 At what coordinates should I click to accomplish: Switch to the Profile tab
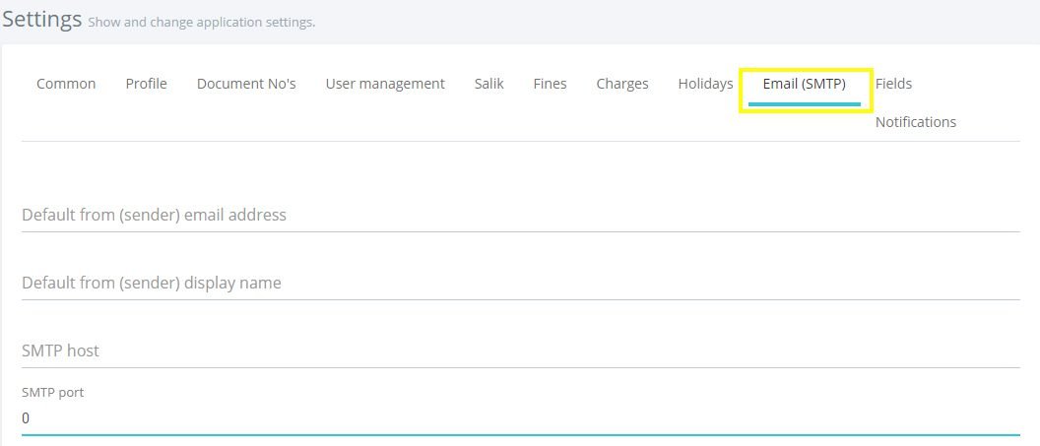146,84
